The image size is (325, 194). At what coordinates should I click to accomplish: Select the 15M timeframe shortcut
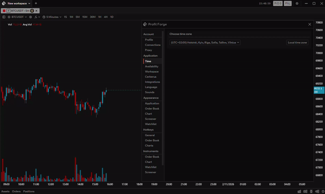point(85,17)
